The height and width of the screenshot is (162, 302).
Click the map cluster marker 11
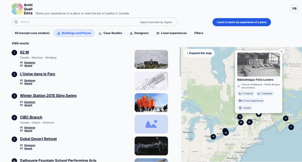291,127
